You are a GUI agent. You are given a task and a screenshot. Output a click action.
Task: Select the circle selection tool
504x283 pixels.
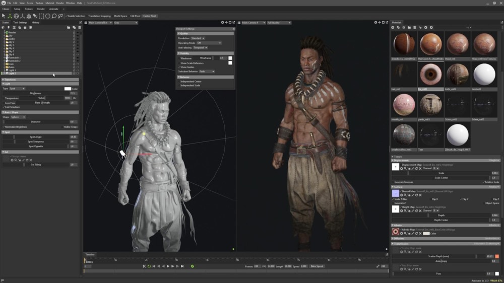(47, 16)
